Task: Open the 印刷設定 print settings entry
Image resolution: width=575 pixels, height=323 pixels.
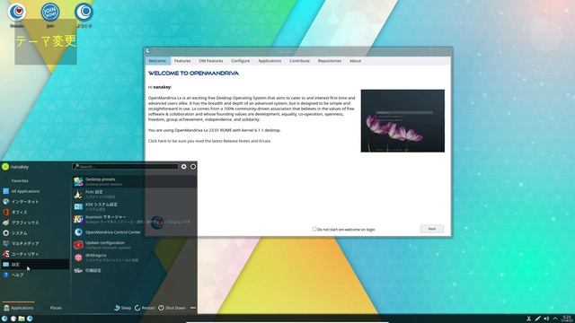Action: click(x=134, y=270)
